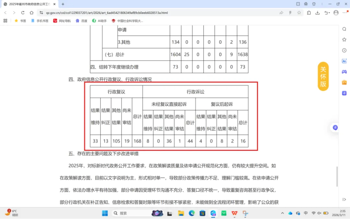Show hidden system tray icons
Image resolution: width=350 pixels, height=219 pixels.
[282, 213]
